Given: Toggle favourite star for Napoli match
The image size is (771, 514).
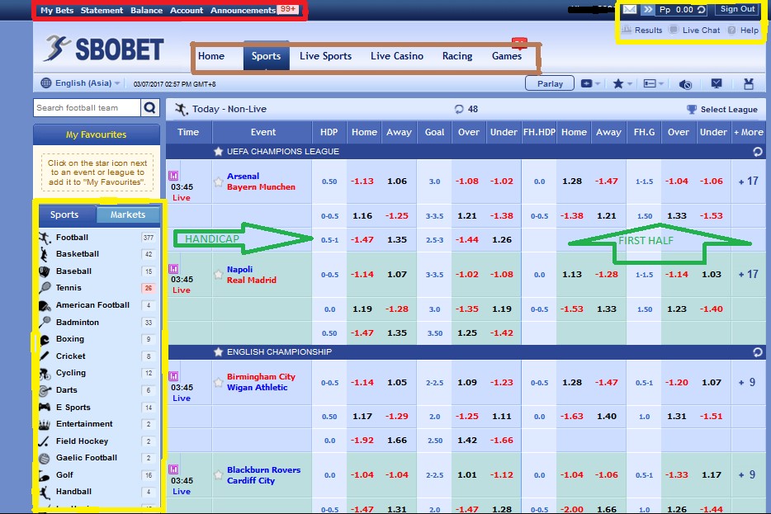Looking at the screenshot, I should click(x=218, y=275).
